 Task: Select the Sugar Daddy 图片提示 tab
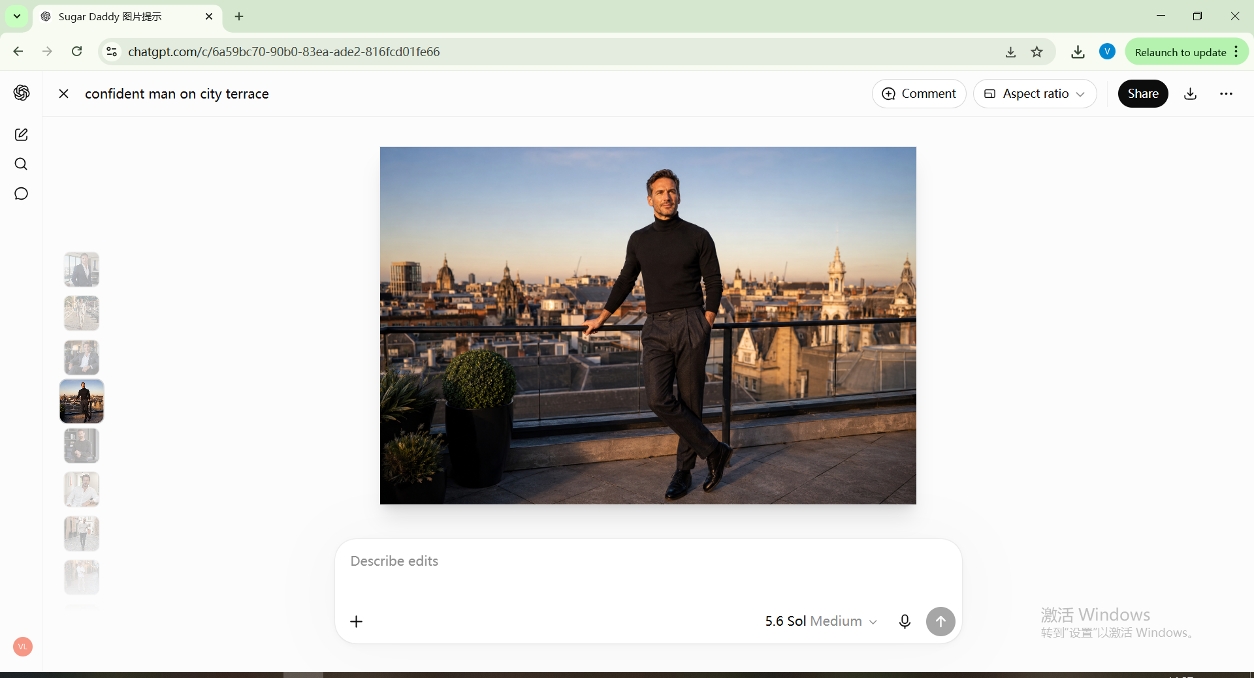coord(127,16)
